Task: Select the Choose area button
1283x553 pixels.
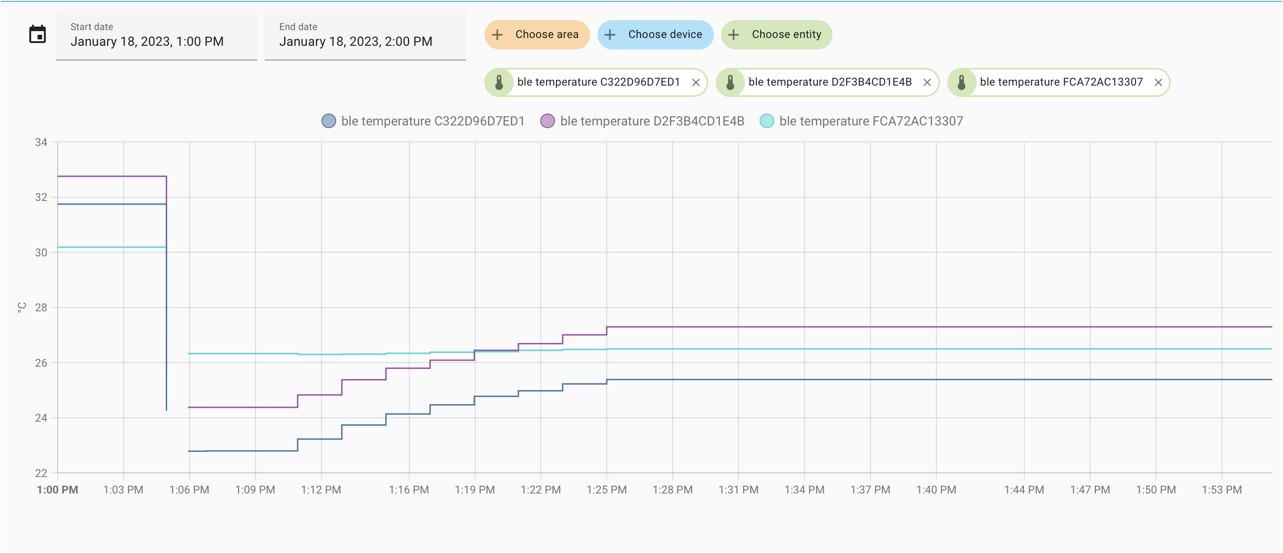Action: (x=537, y=34)
